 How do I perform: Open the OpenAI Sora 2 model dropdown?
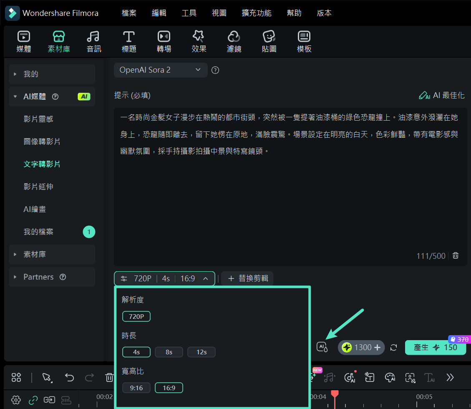point(160,70)
